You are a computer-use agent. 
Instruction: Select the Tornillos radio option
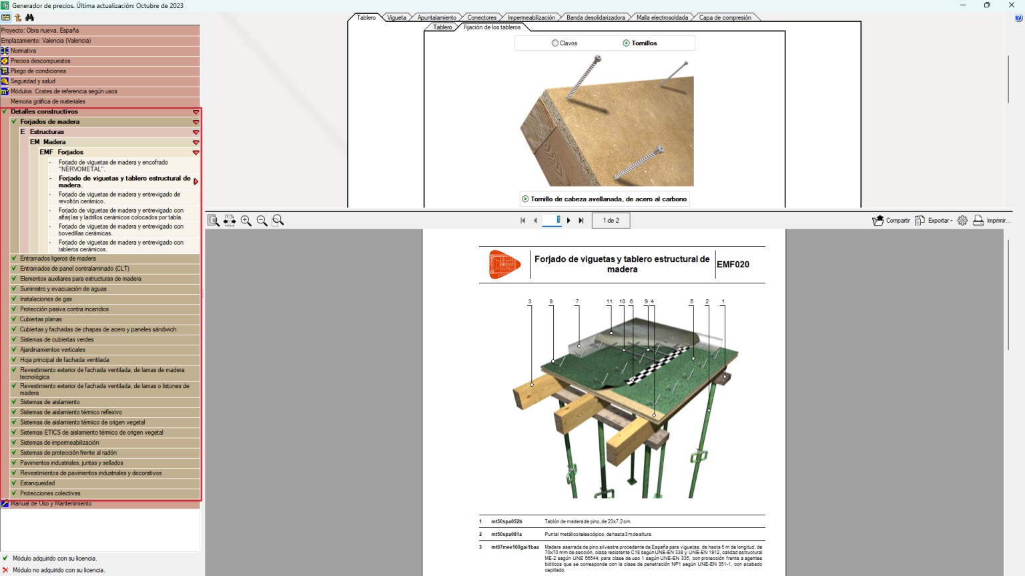coord(640,43)
